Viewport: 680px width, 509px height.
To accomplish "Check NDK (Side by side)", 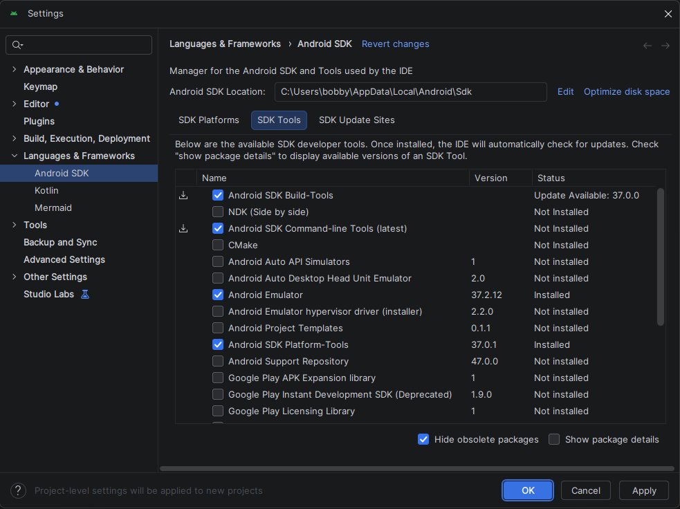I will pos(218,212).
